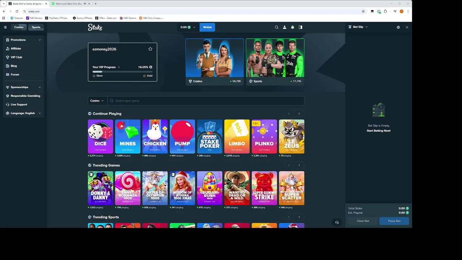The width and height of the screenshot is (462, 260).
Task: Focus the Search your game field
Action: tap(206, 101)
